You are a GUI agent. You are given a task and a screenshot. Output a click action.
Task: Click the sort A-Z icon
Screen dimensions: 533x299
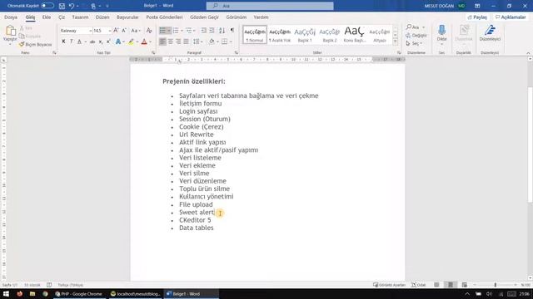[222, 31]
